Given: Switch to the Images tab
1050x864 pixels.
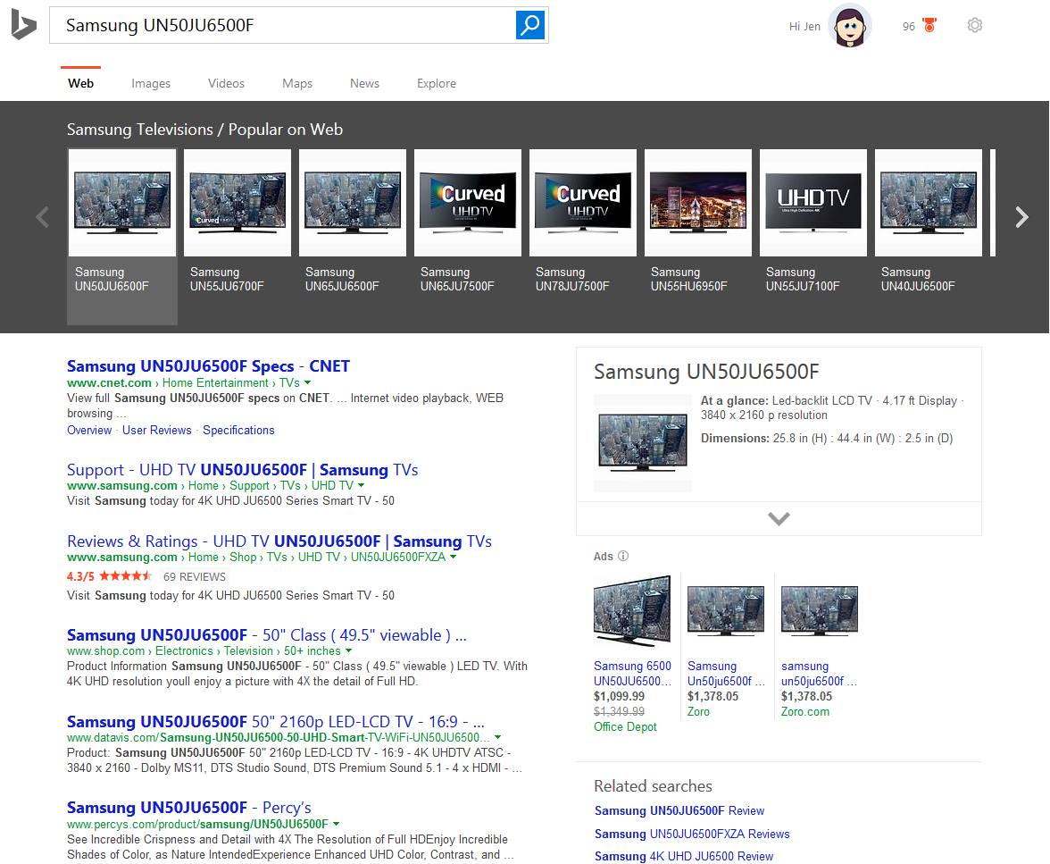Looking at the screenshot, I should 151,83.
